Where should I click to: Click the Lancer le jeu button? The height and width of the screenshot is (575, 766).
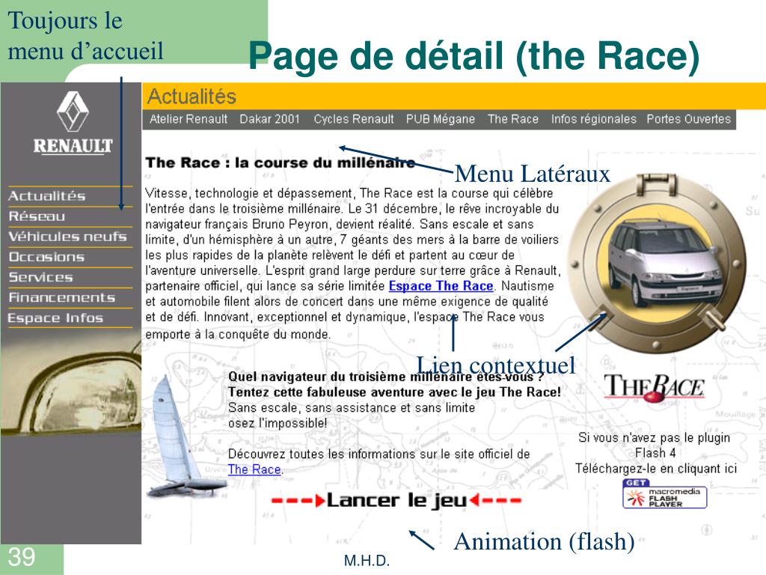pyautogui.click(x=396, y=500)
